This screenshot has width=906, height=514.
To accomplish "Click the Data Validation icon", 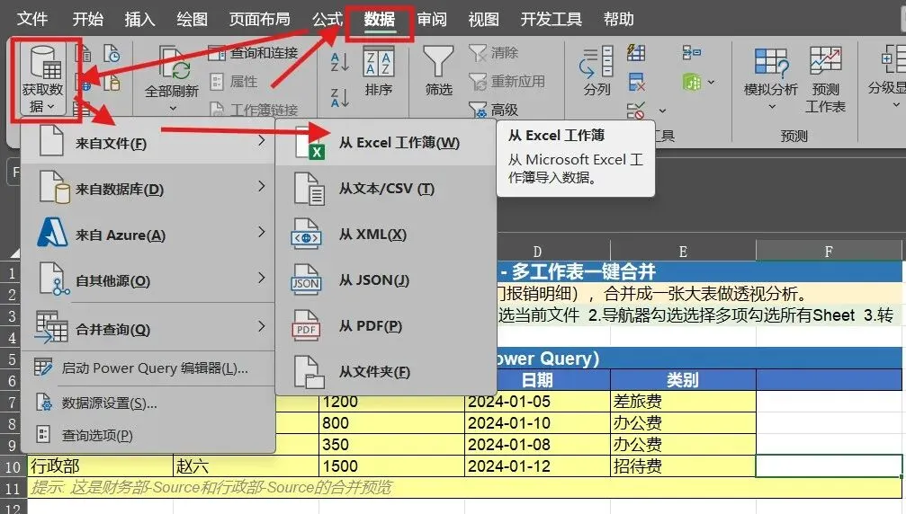I will 635,110.
